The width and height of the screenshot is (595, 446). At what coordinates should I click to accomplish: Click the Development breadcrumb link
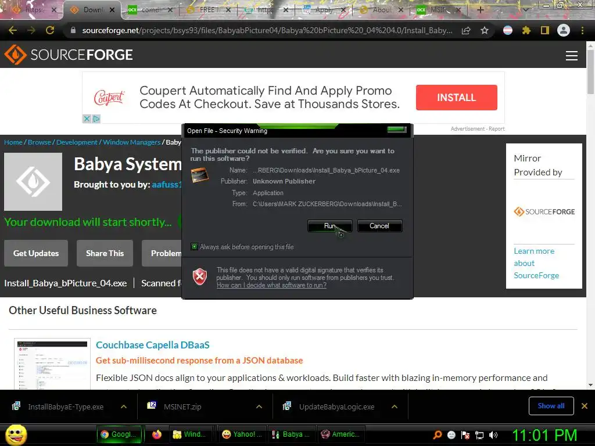pos(77,142)
